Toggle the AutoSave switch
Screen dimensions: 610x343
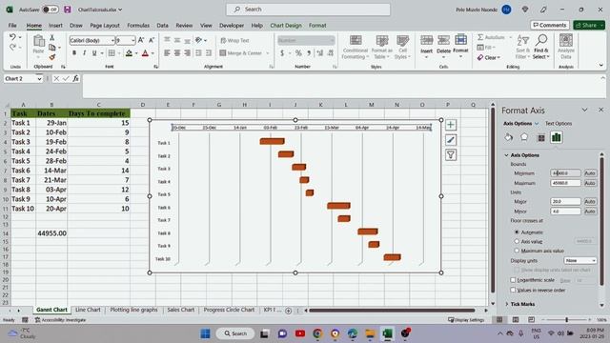click(x=51, y=10)
